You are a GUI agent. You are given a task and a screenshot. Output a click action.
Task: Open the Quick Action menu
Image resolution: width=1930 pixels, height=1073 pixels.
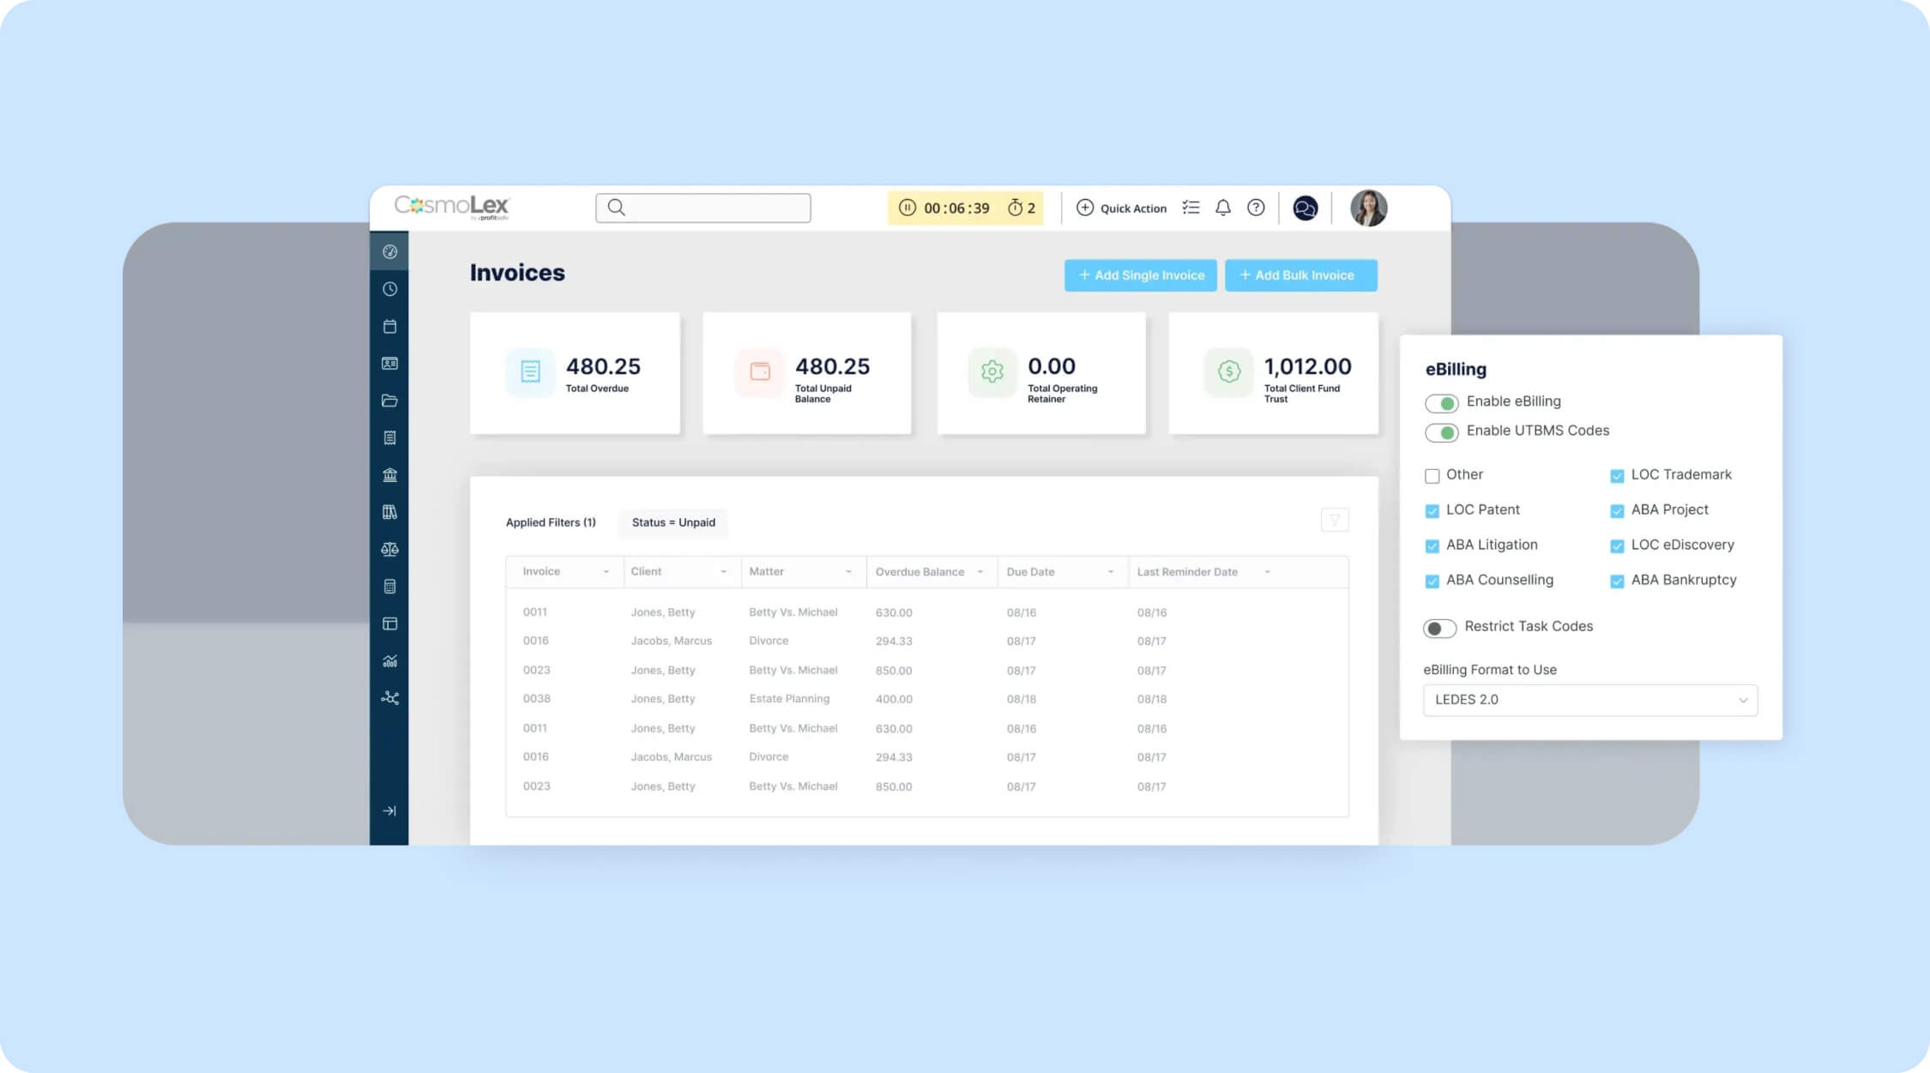[1121, 208]
